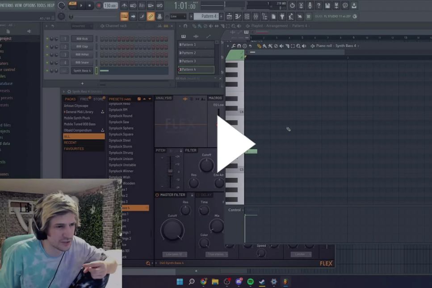The width and height of the screenshot is (432, 288).
Task: Click the preset search magnifier in FLEX
Action: pyautogui.click(x=148, y=263)
